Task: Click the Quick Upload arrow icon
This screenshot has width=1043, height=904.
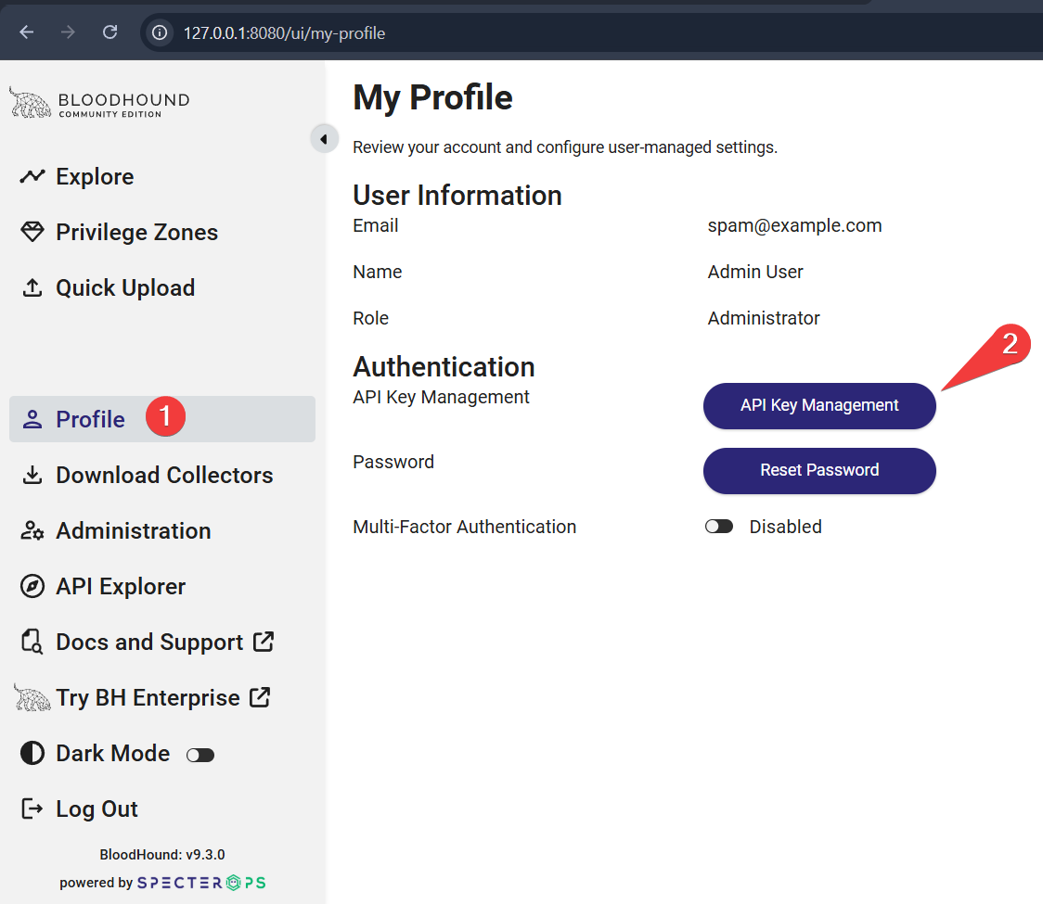Action: click(x=32, y=287)
